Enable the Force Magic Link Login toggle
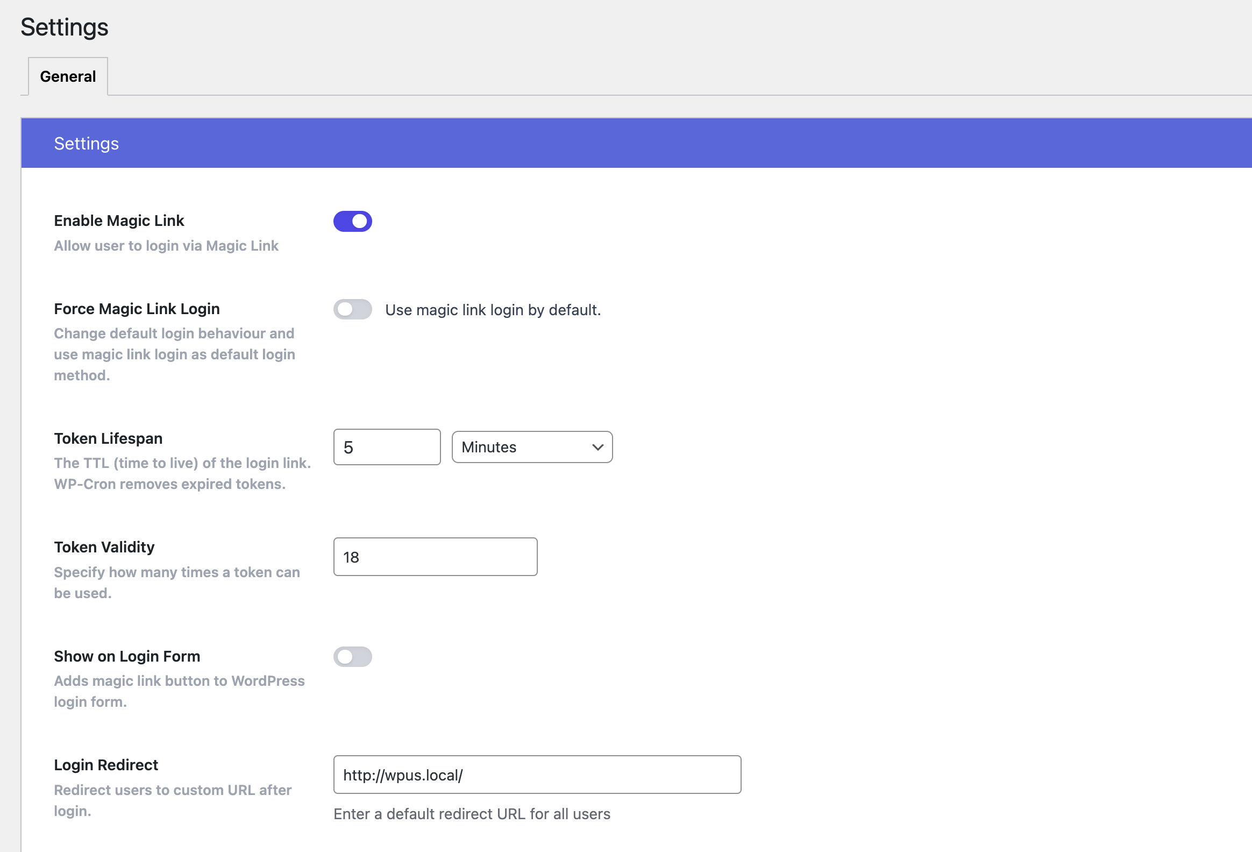1252x852 pixels. [353, 309]
